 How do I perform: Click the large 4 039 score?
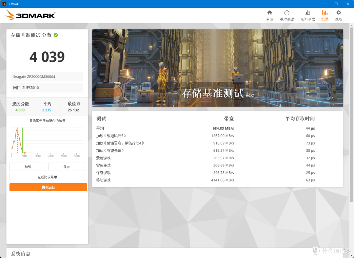(x=47, y=57)
